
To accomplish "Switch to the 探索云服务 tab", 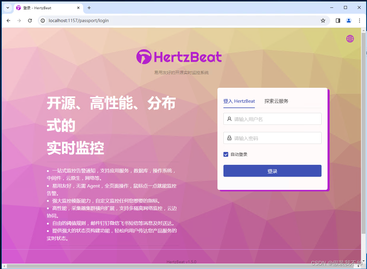I will [276, 101].
